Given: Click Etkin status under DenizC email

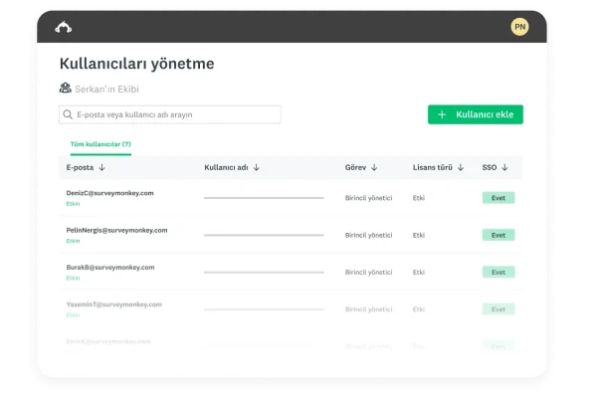Looking at the screenshot, I should (73, 204).
